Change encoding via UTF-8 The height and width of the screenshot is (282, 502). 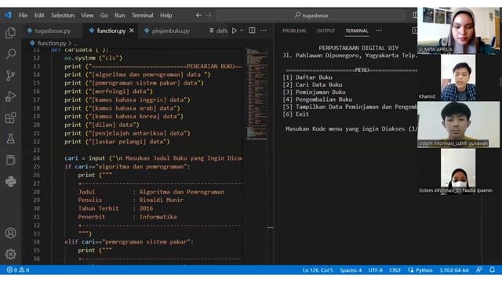376,270
